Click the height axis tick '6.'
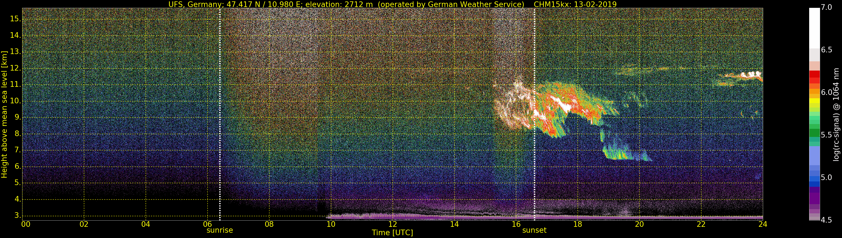Viewport: 842px width, 238px height. coord(18,167)
